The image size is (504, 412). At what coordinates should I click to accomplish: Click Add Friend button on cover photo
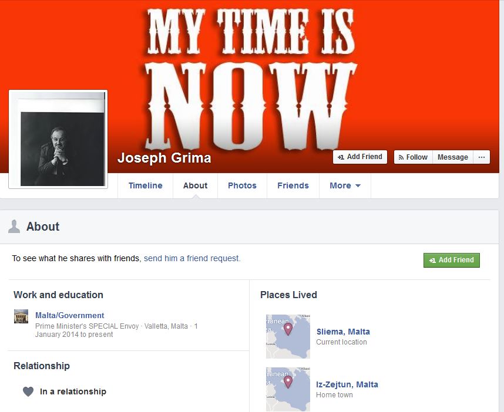(360, 157)
